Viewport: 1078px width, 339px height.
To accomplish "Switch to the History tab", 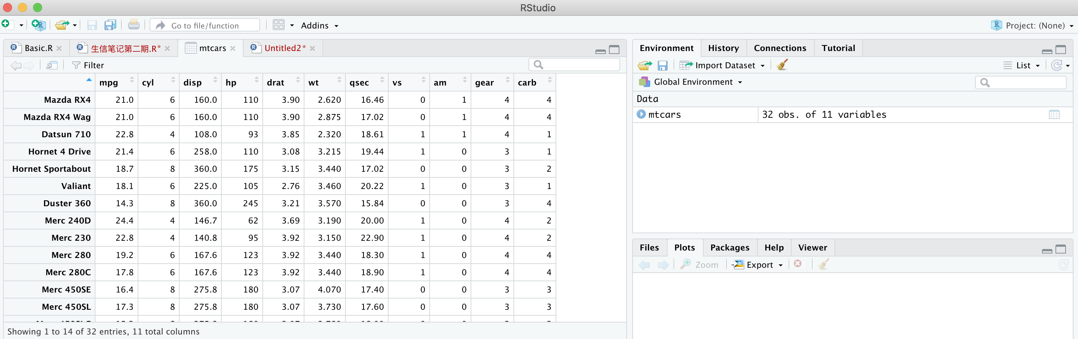I will click(723, 48).
